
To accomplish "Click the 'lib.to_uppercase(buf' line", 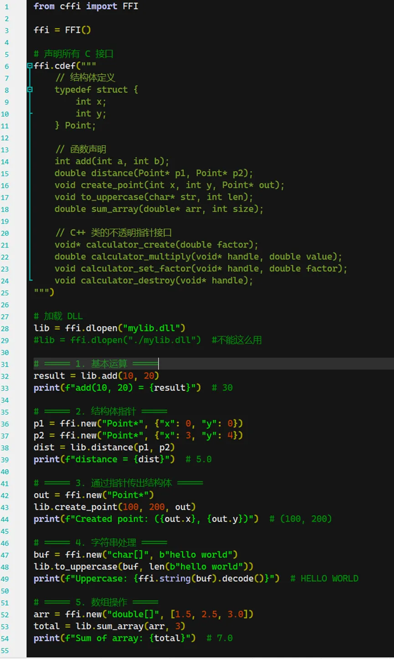I will pos(143,566).
